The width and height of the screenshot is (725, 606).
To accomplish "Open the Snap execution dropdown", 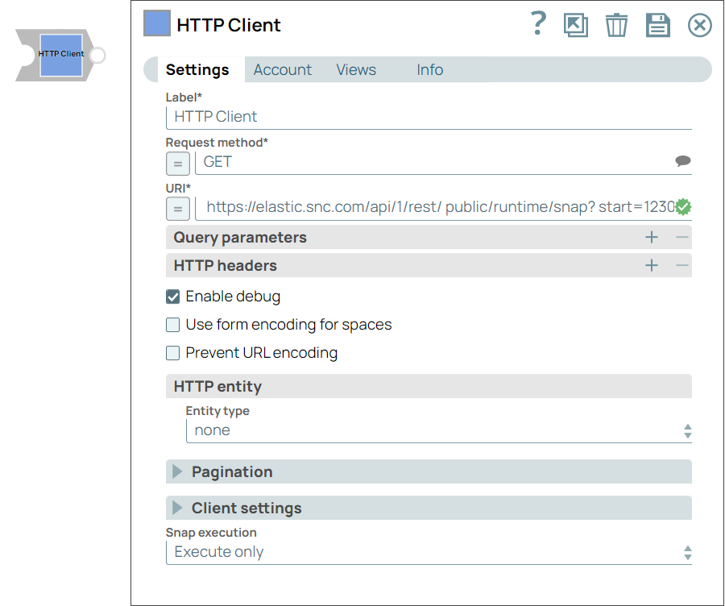I will (x=429, y=552).
